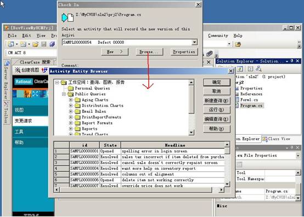Click the Aging Charts folder icon
The height and width of the screenshot is (217, 304).
pyautogui.click(x=77, y=100)
